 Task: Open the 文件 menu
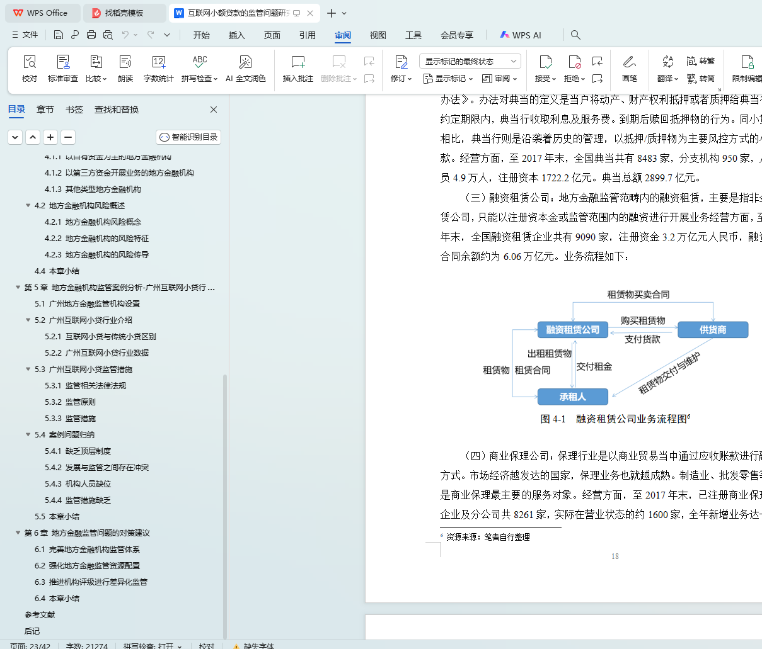point(25,35)
